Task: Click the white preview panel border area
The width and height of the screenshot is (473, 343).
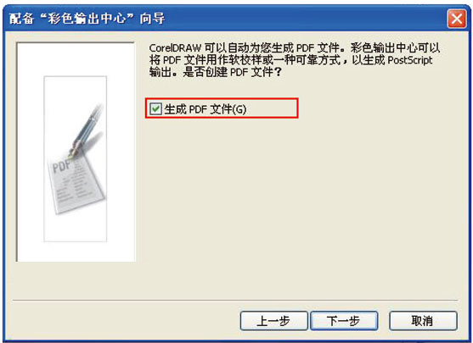Action: tap(31, 152)
